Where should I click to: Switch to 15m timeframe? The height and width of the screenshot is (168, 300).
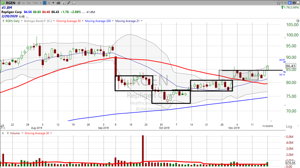[35, 3]
